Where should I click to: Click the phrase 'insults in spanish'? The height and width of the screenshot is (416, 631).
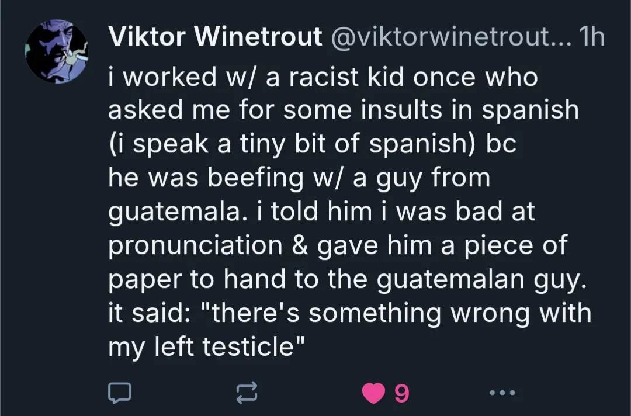470,110
